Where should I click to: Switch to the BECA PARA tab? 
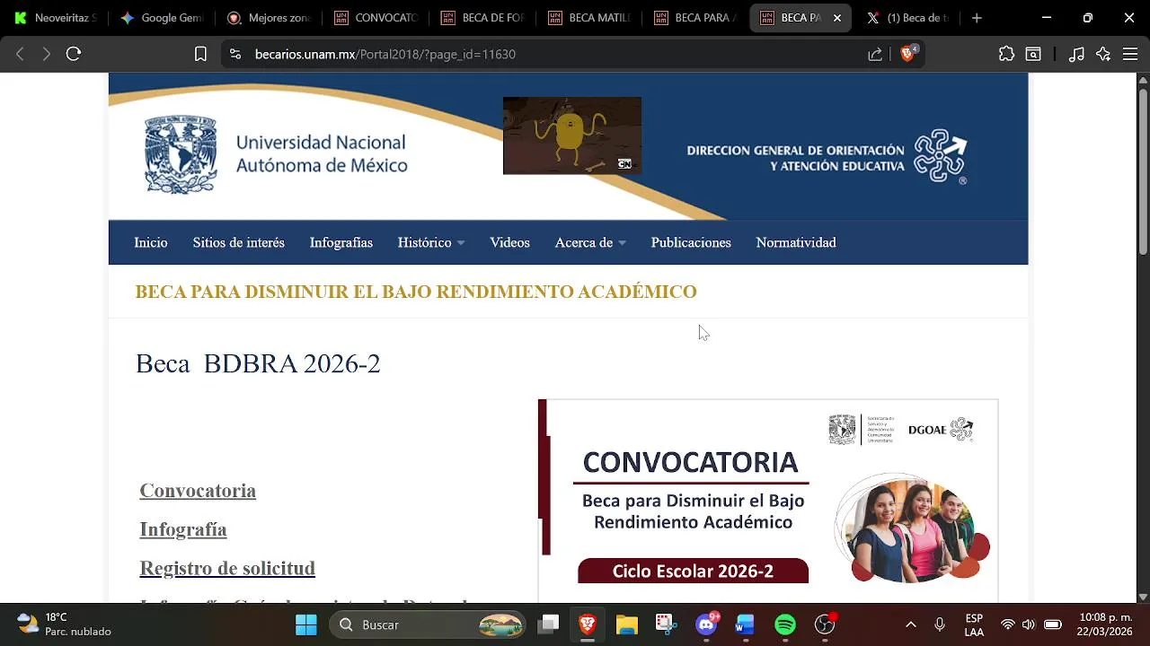click(697, 18)
